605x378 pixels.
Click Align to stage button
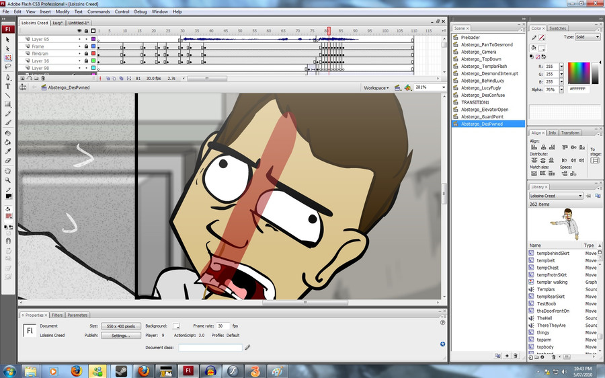(595, 161)
